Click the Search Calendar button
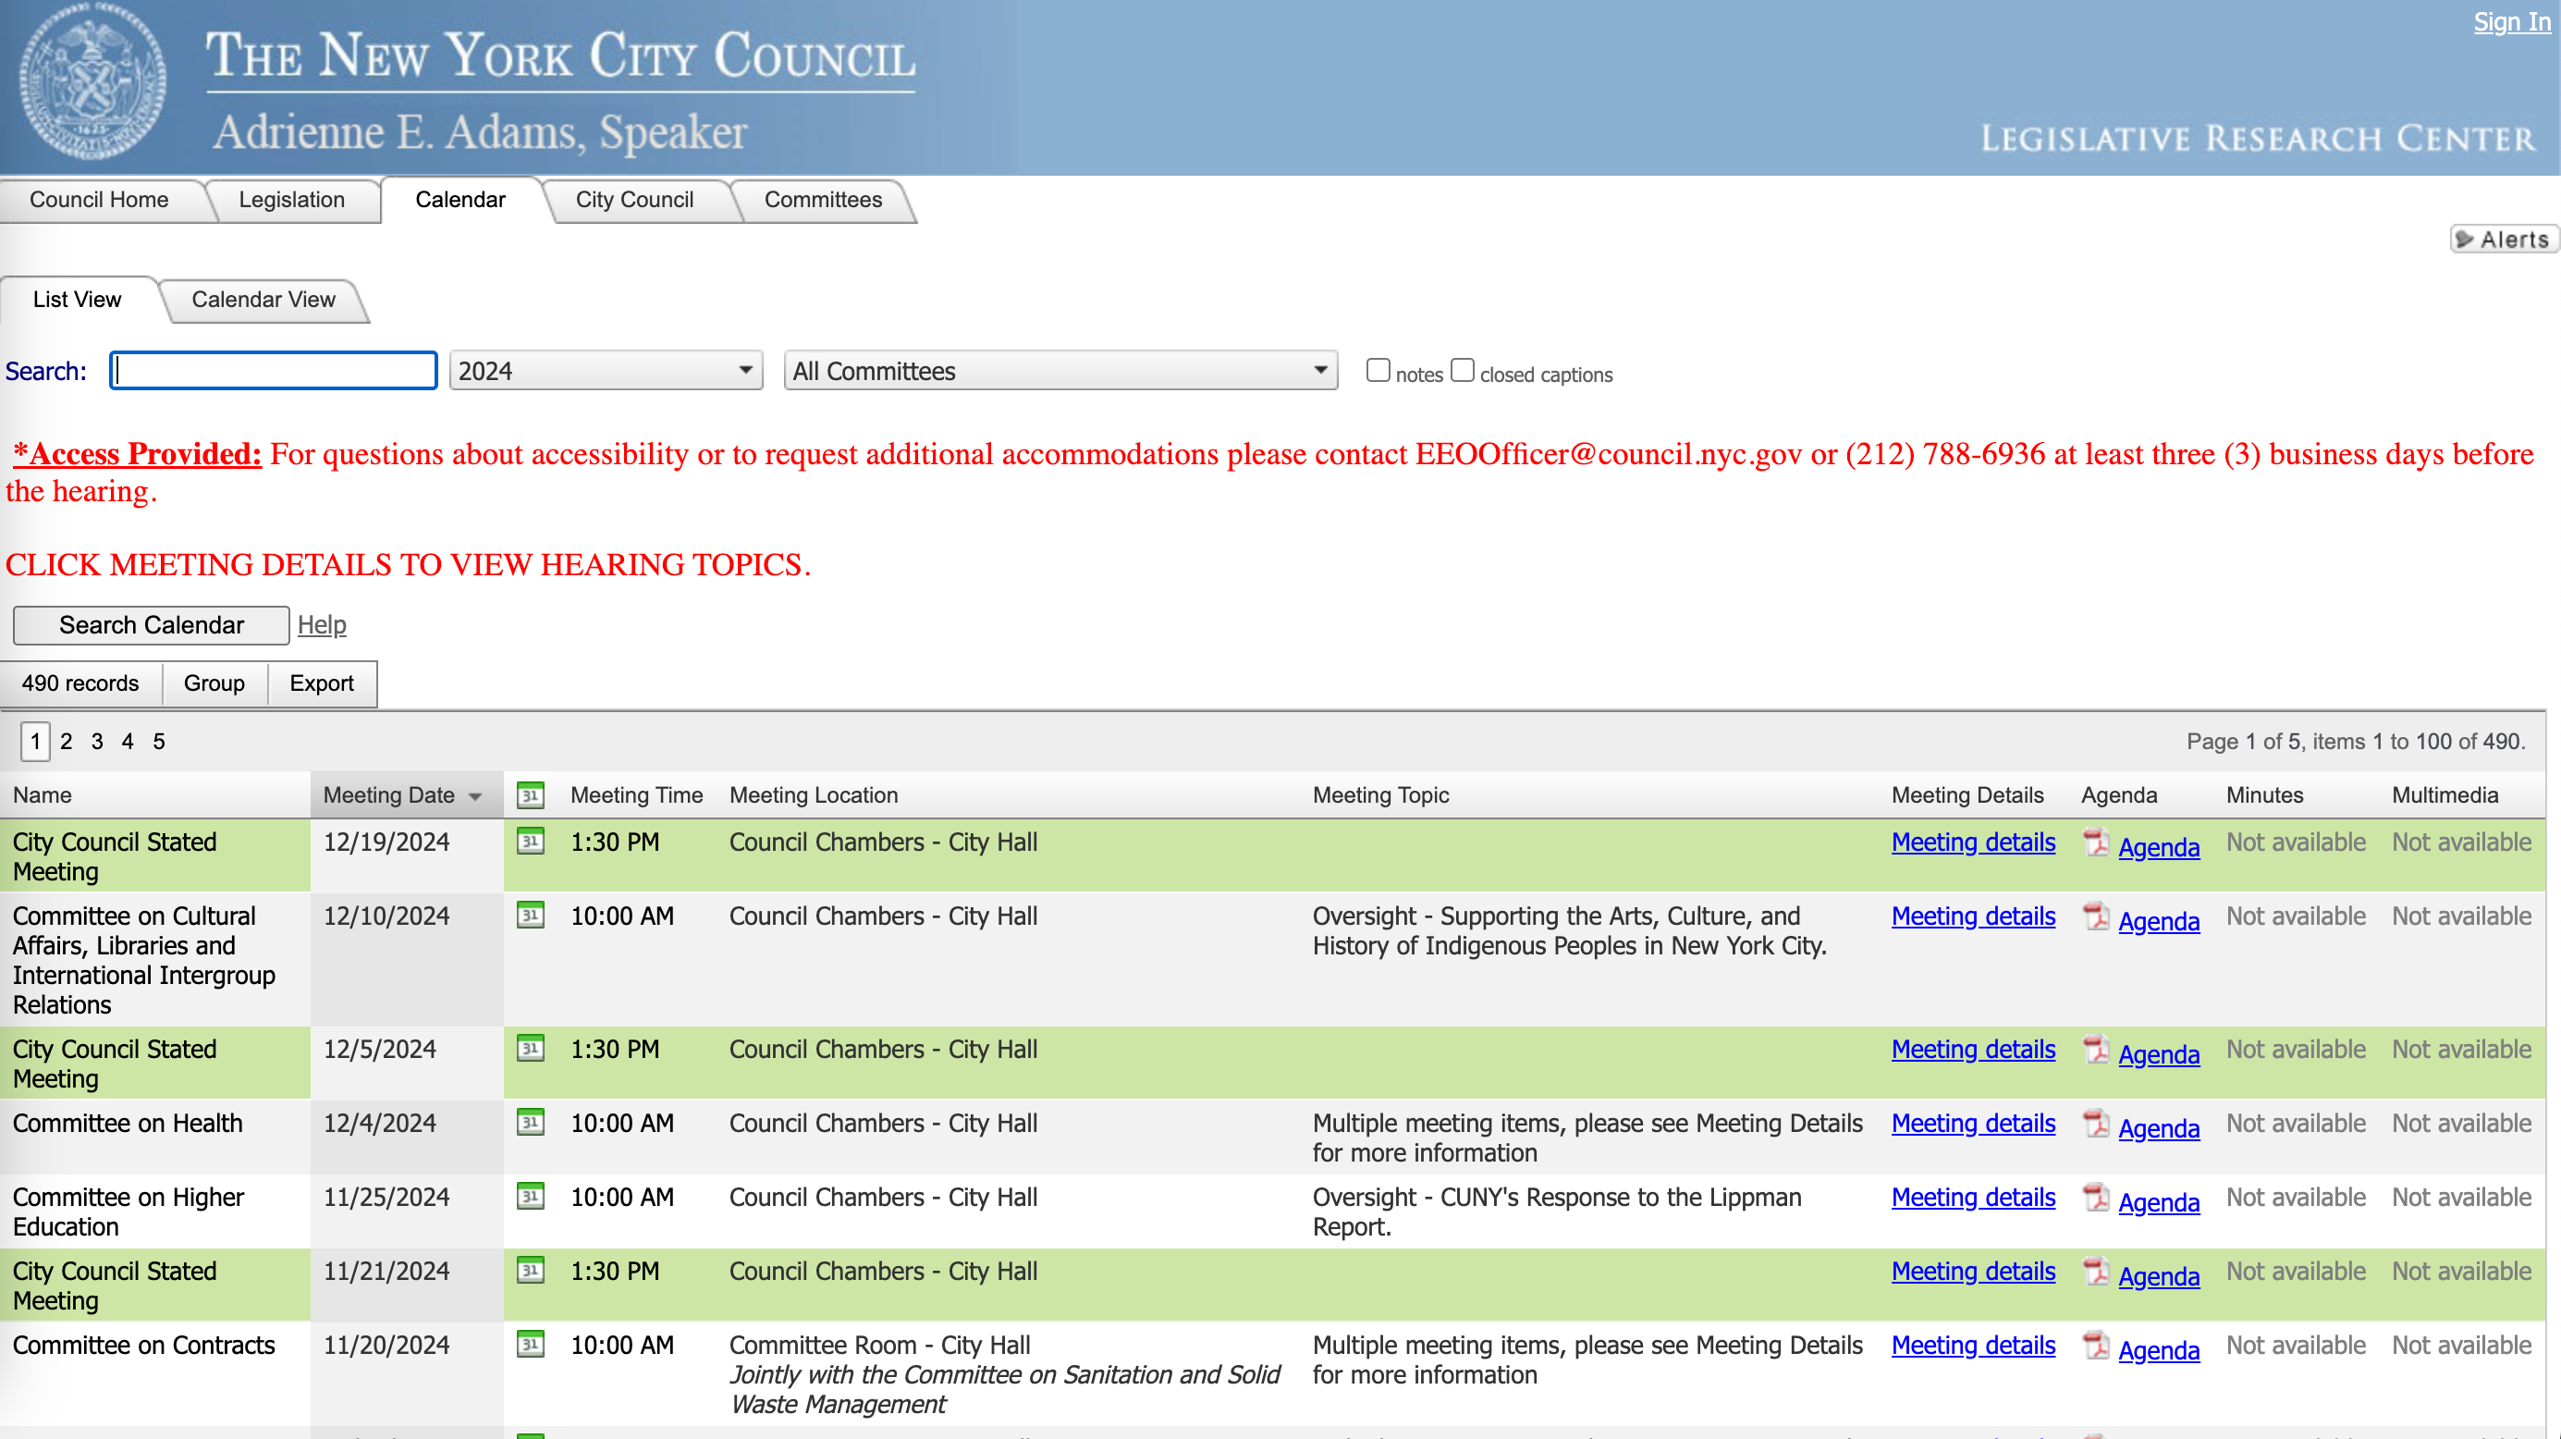The width and height of the screenshot is (2561, 1439). [151, 624]
